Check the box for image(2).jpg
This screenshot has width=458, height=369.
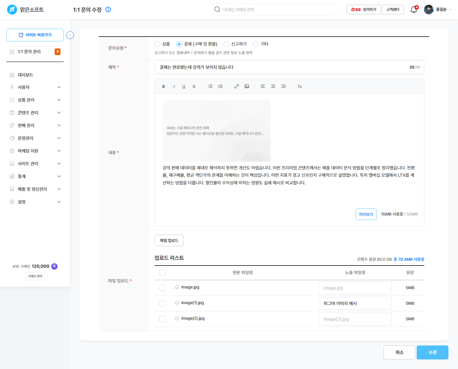163,319
